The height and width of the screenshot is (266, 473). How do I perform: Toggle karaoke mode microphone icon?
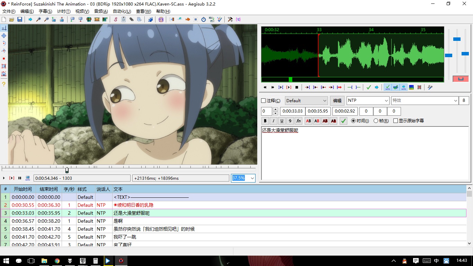pos(430,87)
